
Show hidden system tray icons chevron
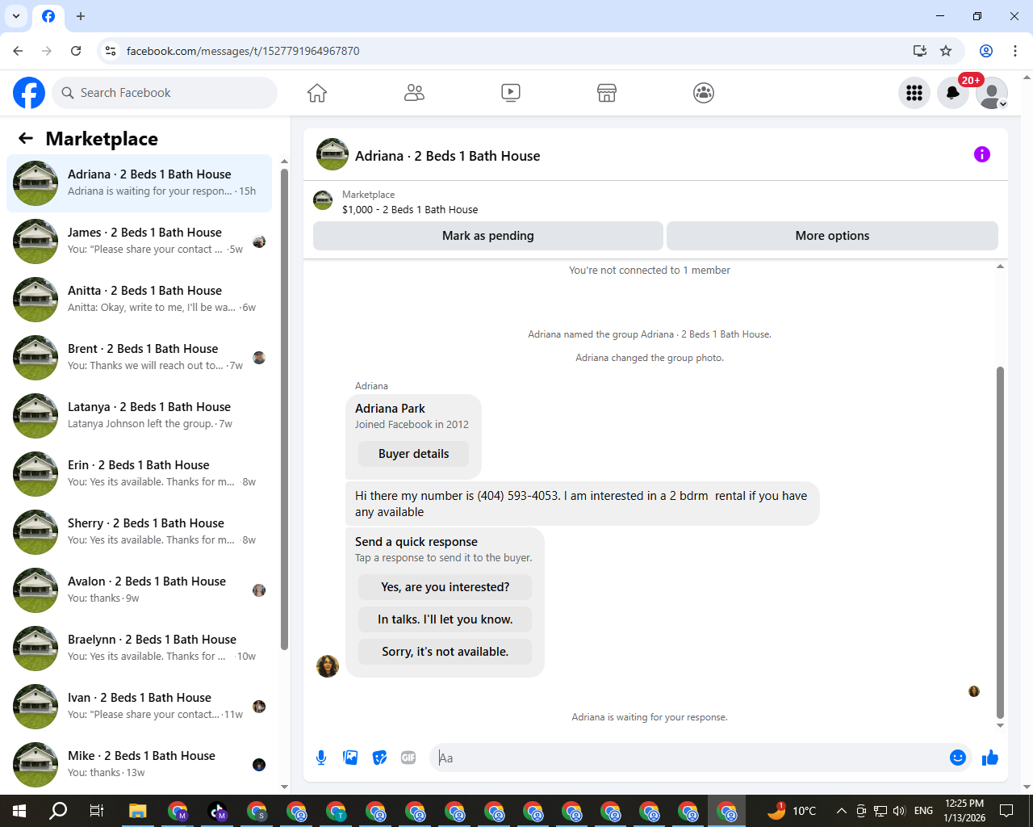coord(842,811)
